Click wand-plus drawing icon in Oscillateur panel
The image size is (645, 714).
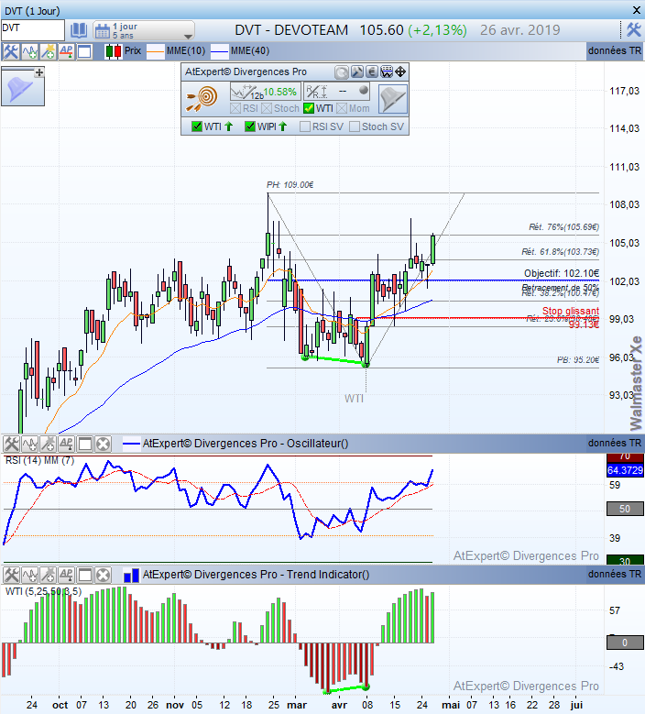(x=49, y=444)
